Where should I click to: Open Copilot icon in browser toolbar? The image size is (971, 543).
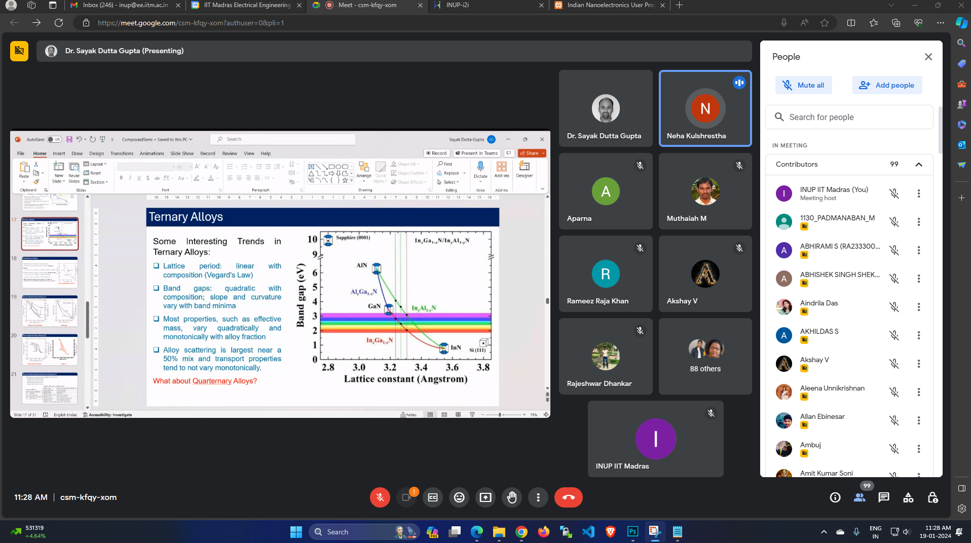tap(961, 23)
